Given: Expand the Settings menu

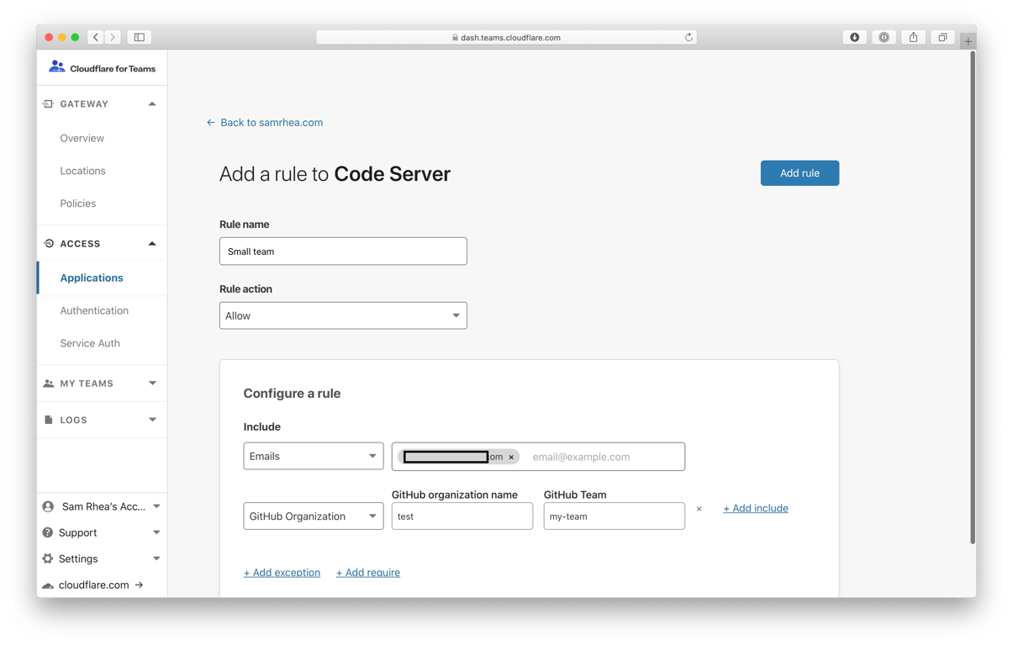Looking at the screenshot, I should pyautogui.click(x=156, y=559).
